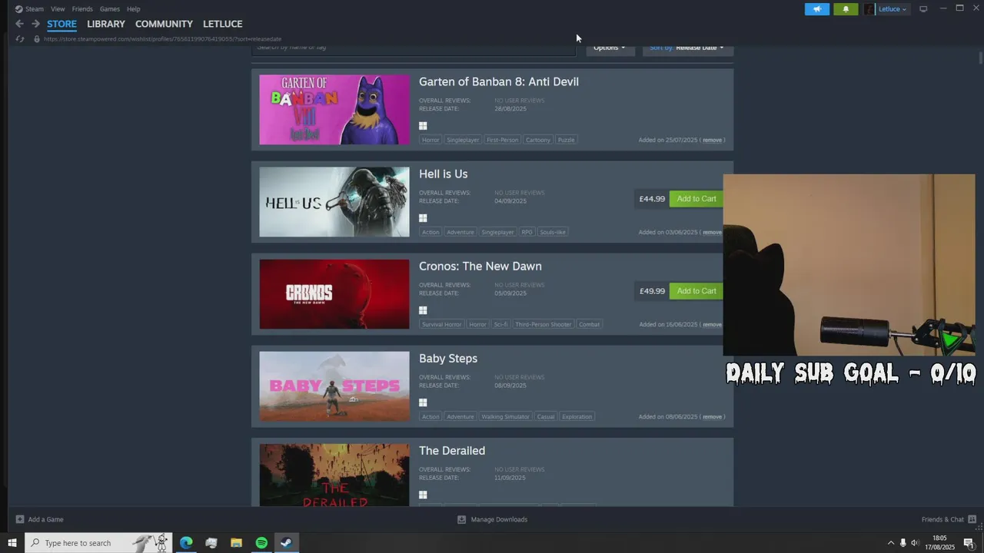The width and height of the screenshot is (984, 553).
Task: Go back with the browser back arrow
Action: pyautogui.click(x=19, y=24)
